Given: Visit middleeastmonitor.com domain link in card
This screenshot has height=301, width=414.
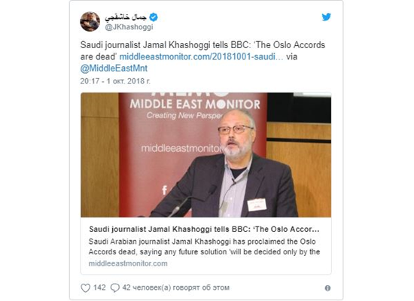Looking at the screenshot, I should click(x=128, y=263).
